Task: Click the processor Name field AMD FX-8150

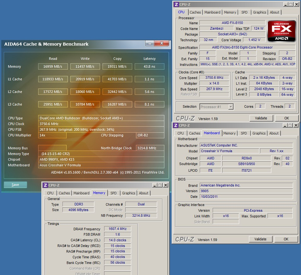Action: pos(232,23)
